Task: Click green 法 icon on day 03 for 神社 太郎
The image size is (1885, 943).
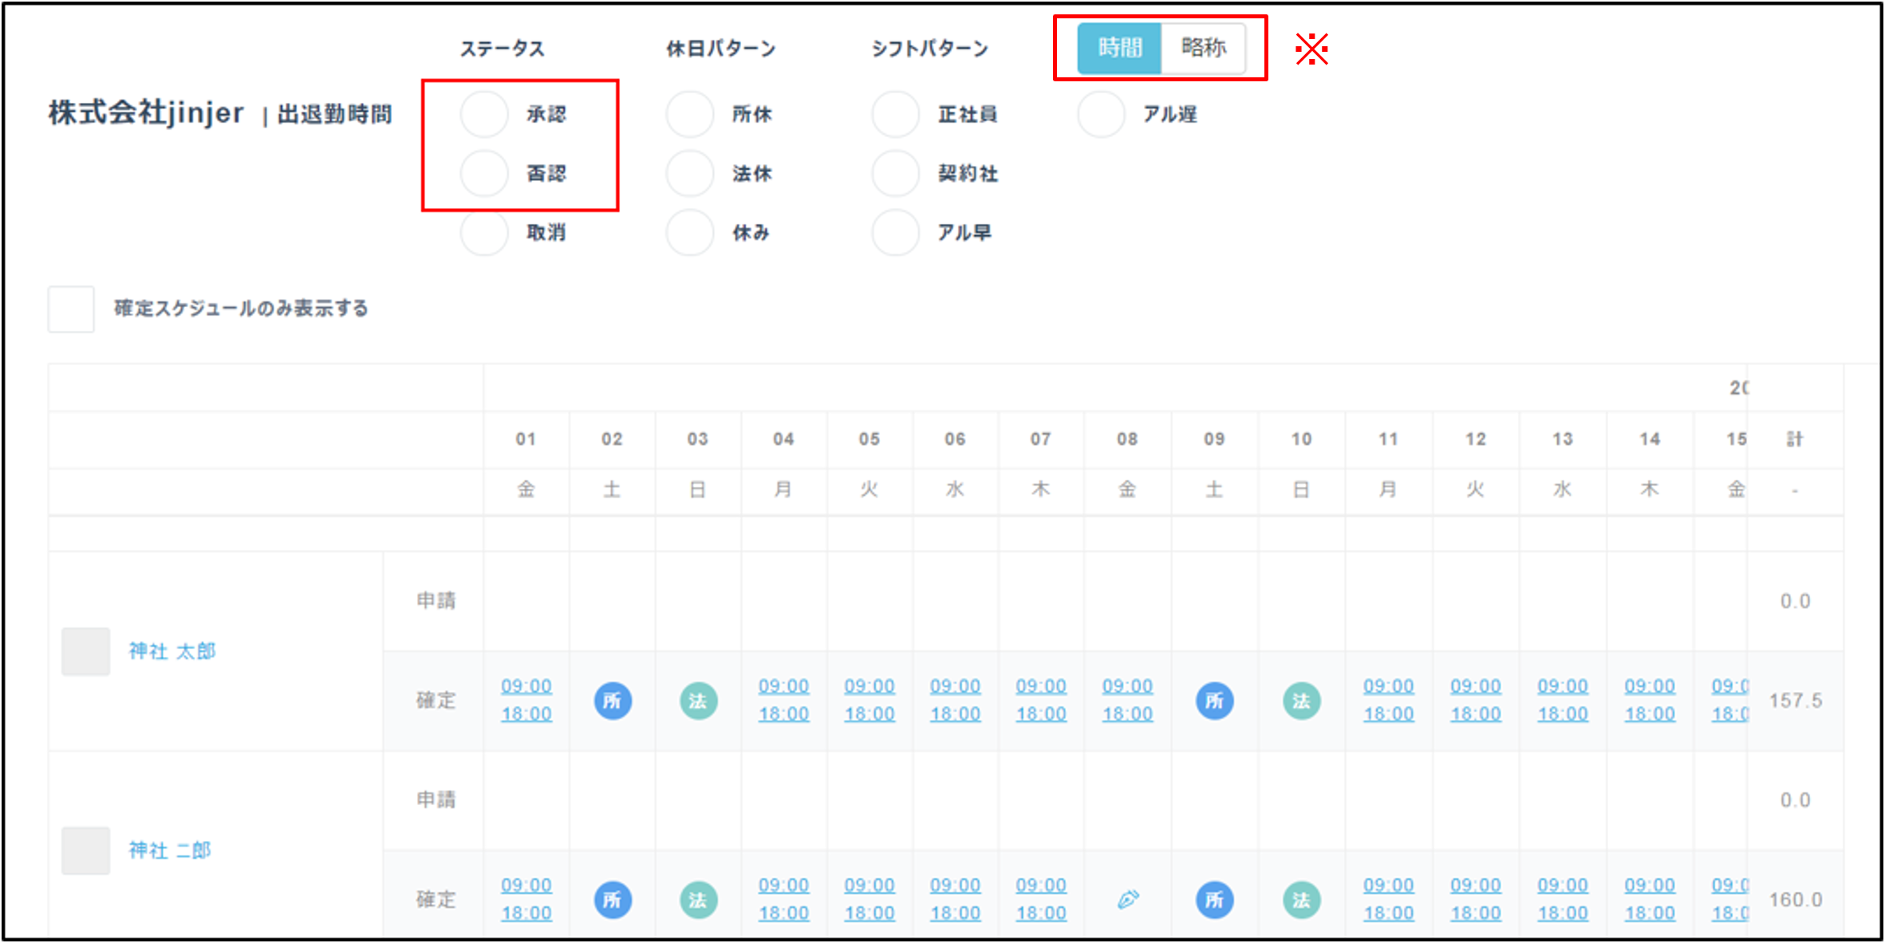Action: 698,701
